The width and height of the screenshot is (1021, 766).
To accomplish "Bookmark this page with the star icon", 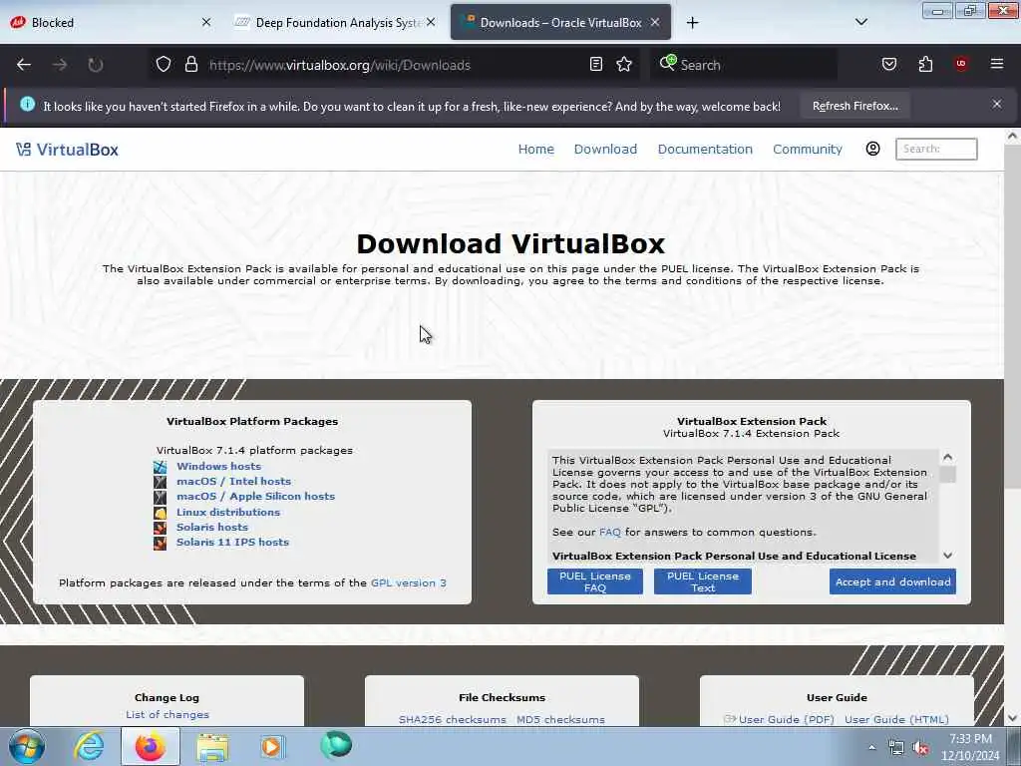I will click(624, 64).
